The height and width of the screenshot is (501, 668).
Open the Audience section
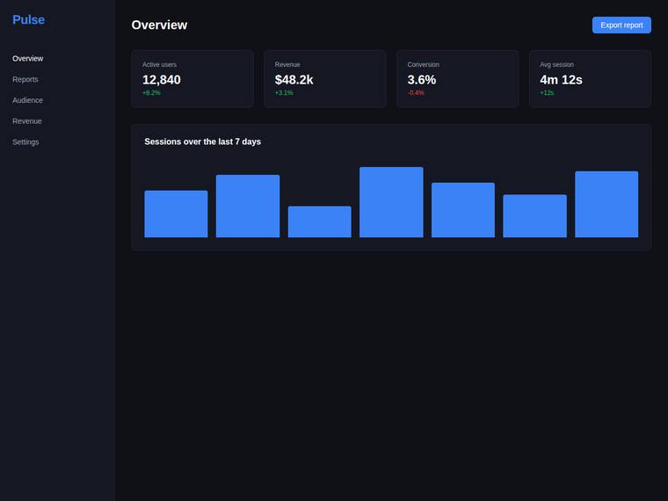click(28, 100)
